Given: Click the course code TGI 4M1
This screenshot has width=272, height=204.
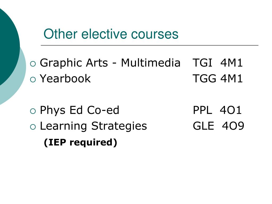Looking at the screenshot, I should (218, 63).
